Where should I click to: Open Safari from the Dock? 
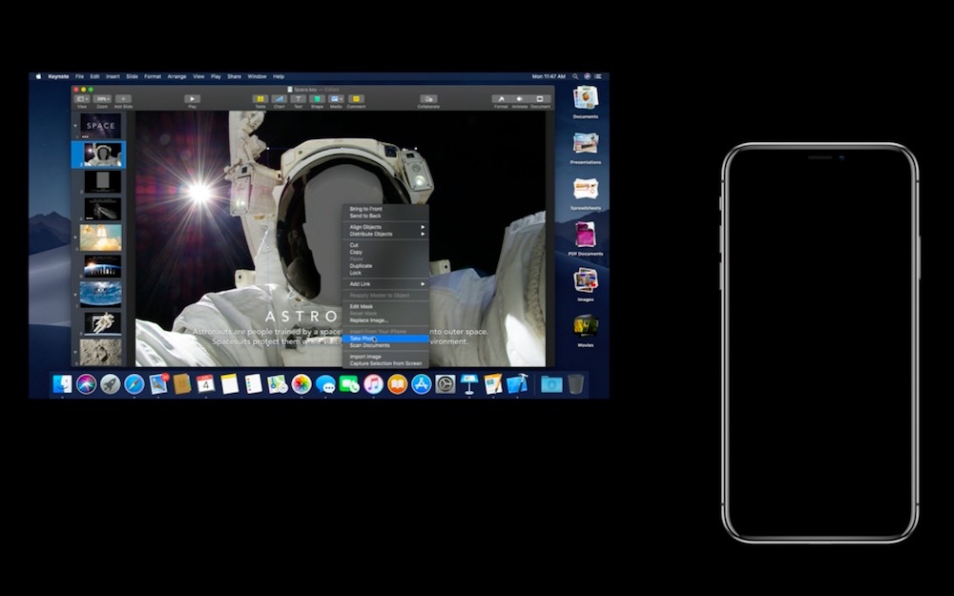coord(134,383)
